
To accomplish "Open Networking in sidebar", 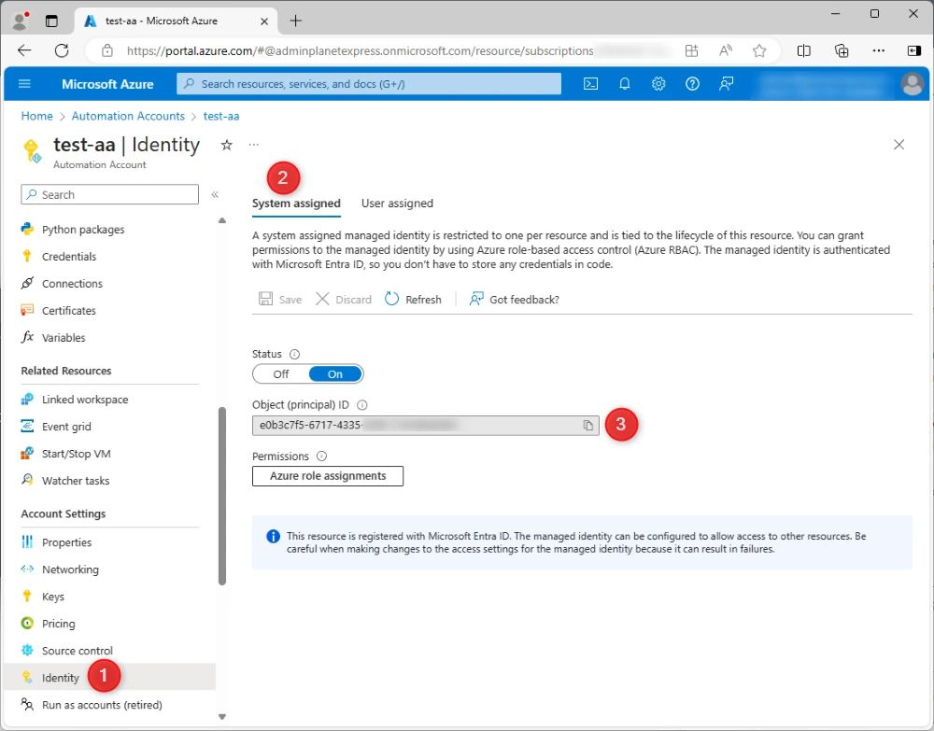I will coord(70,569).
